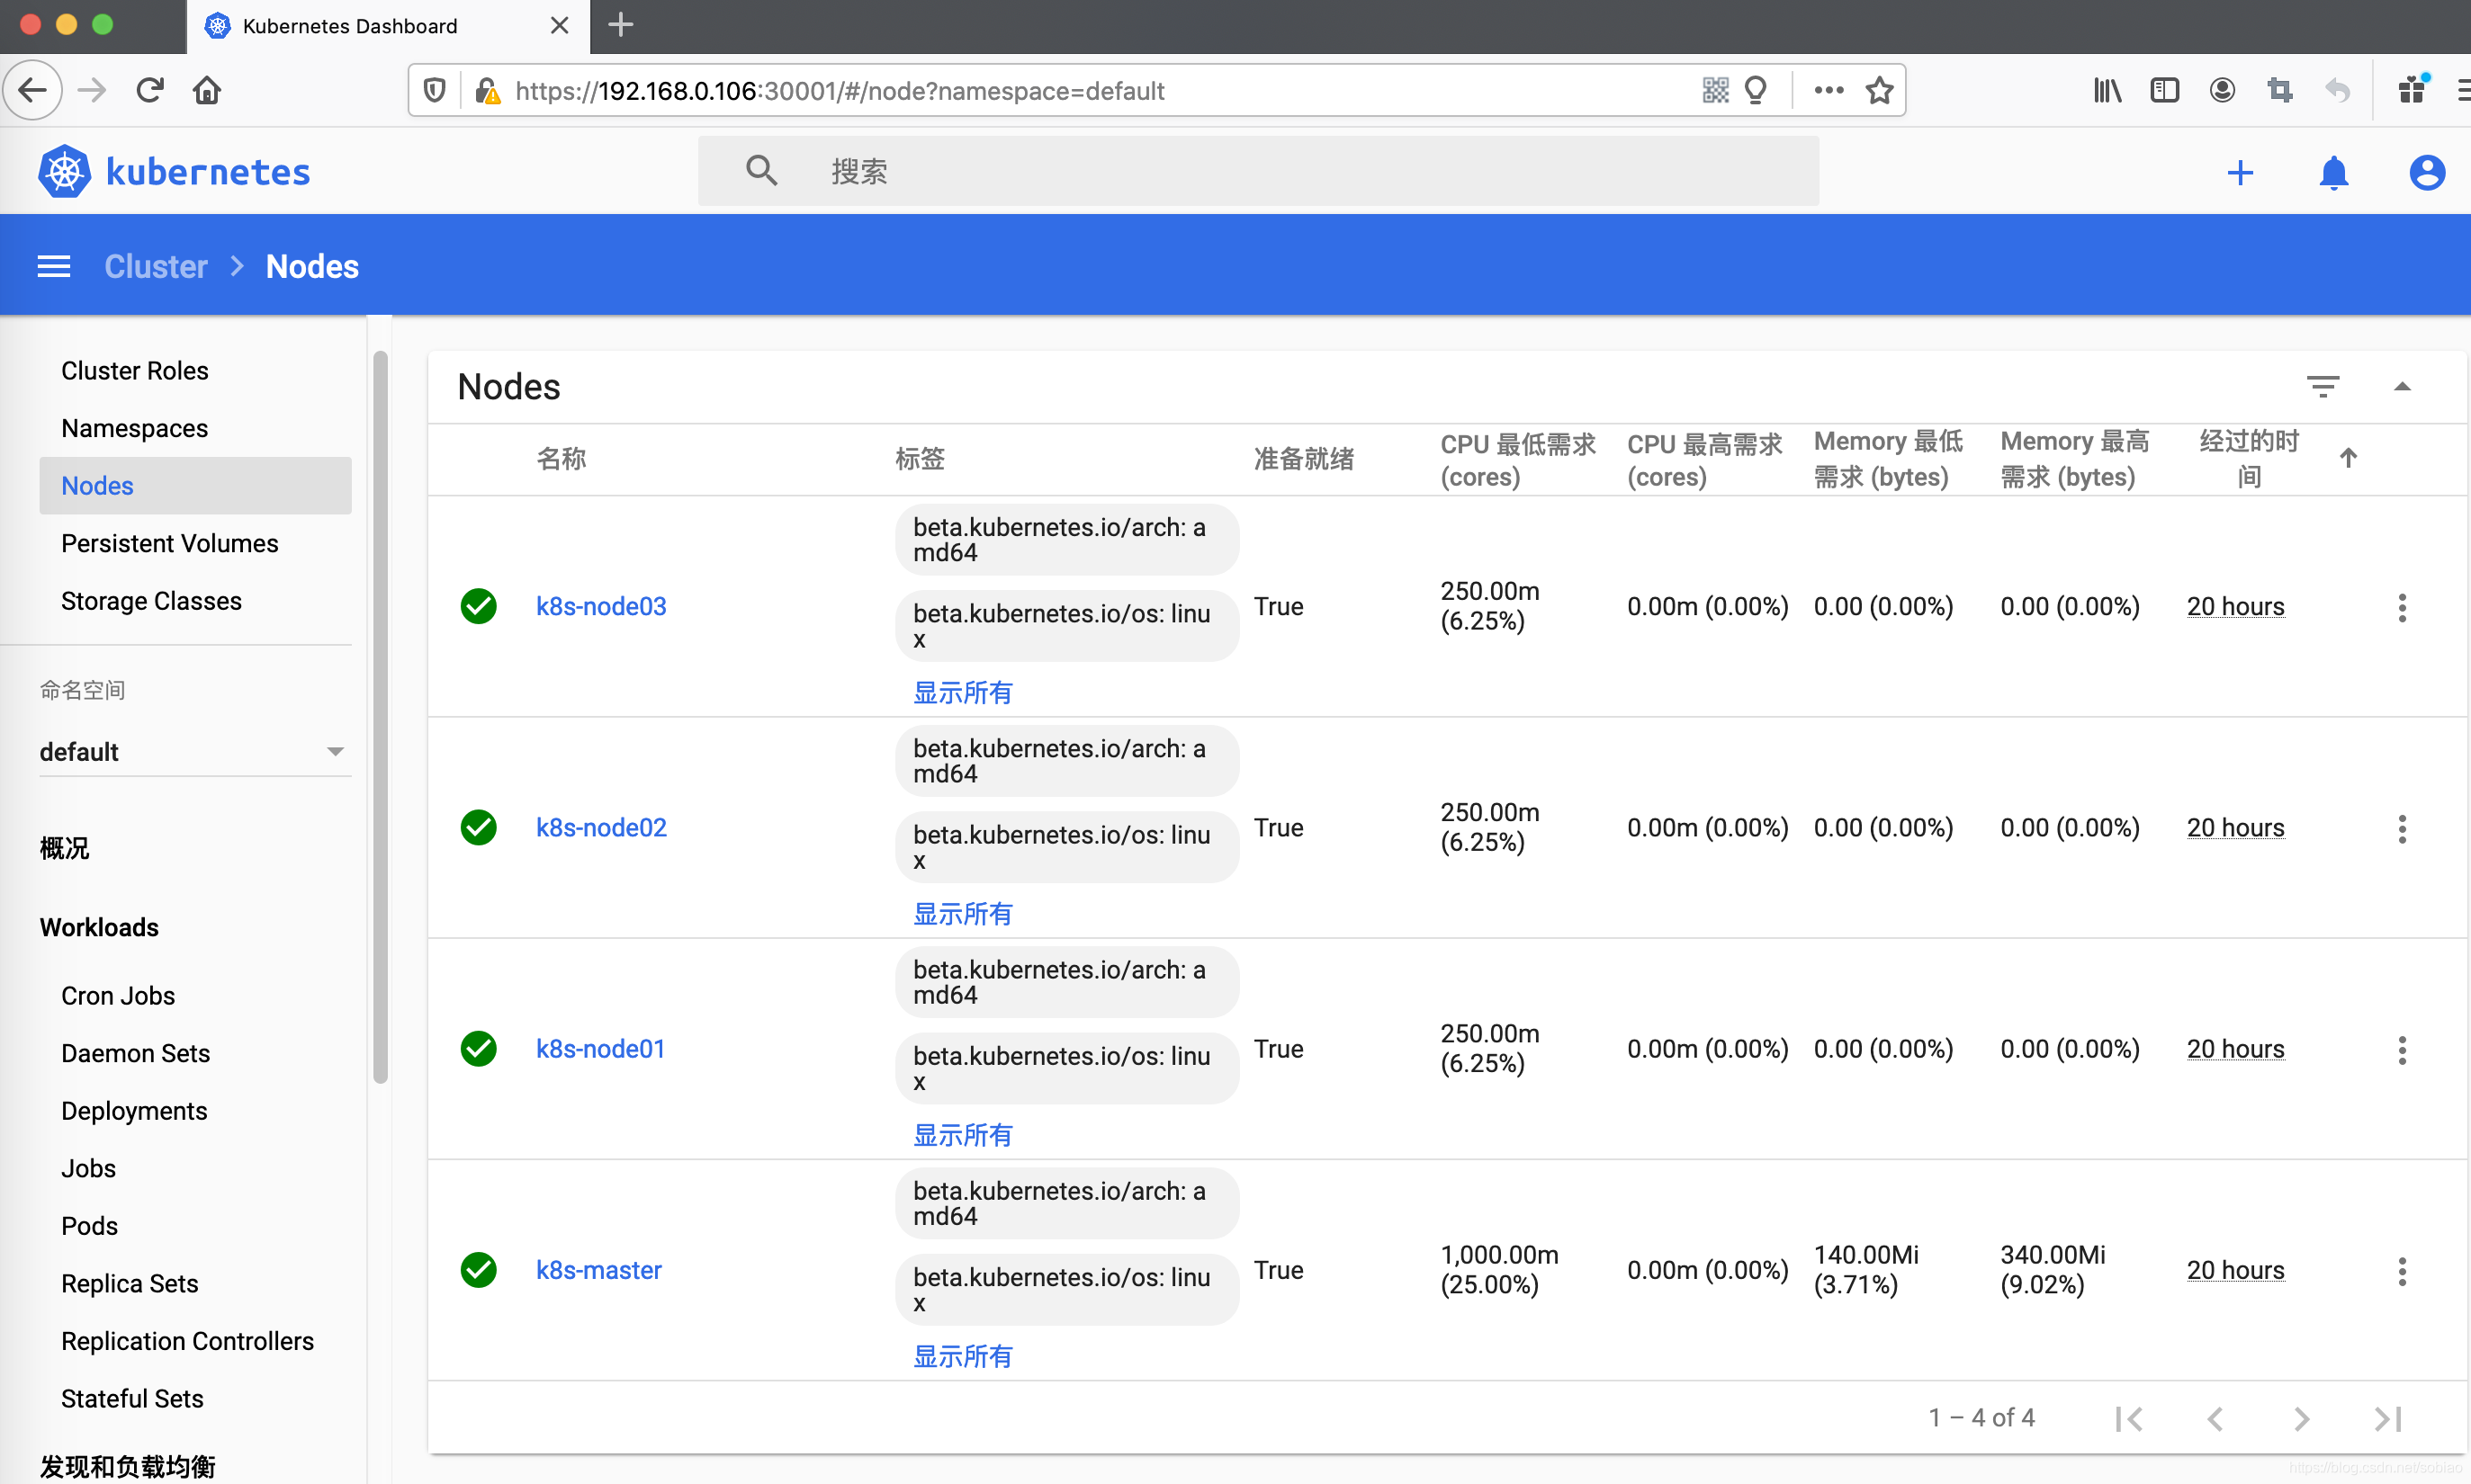Open actions menu for k8s-node01
The image size is (2471, 1484).
tap(2402, 1049)
